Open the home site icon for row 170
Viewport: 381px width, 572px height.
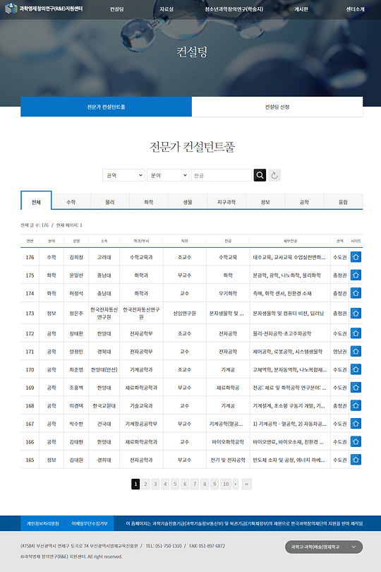click(356, 369)
